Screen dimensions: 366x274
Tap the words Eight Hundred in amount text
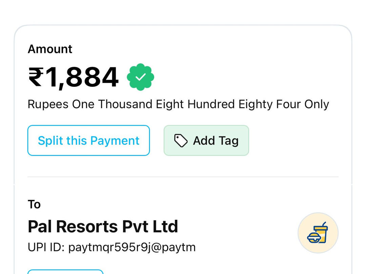point(195,104)
